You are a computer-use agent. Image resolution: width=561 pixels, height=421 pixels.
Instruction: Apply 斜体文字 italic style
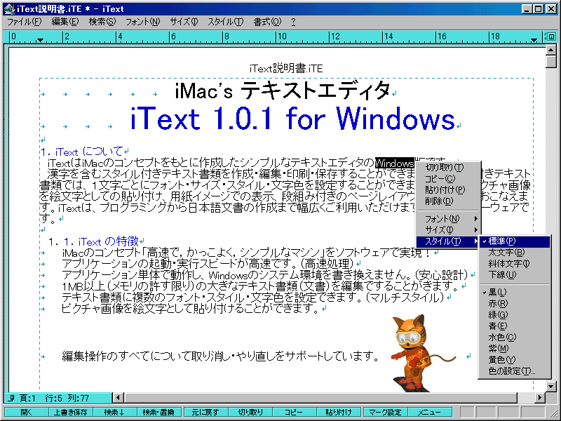coord(515,264)
